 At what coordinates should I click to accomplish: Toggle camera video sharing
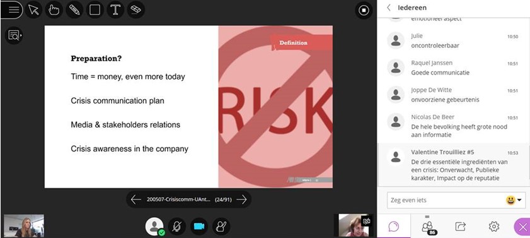pos(199,226)
